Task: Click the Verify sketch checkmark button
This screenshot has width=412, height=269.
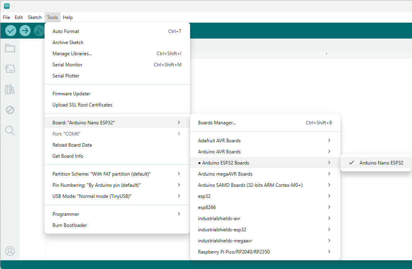Action: click(x=11, y=31)
